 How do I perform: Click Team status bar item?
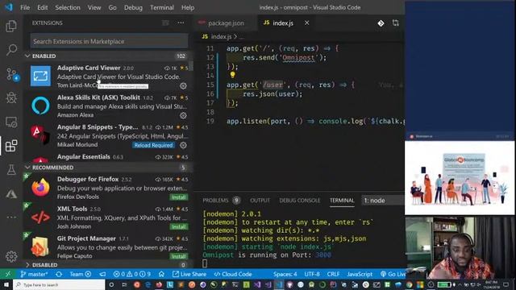point(80,274)
